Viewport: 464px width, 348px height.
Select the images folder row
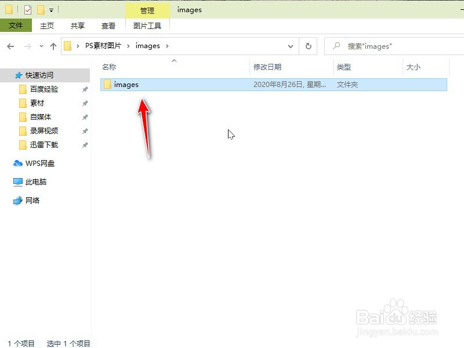point(274,85)
